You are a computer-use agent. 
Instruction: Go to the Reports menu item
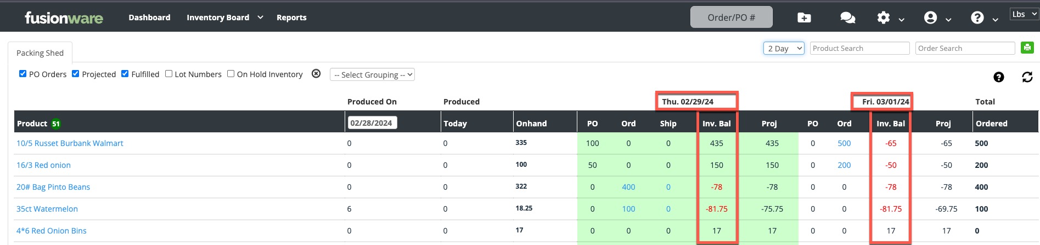(291, 17)
